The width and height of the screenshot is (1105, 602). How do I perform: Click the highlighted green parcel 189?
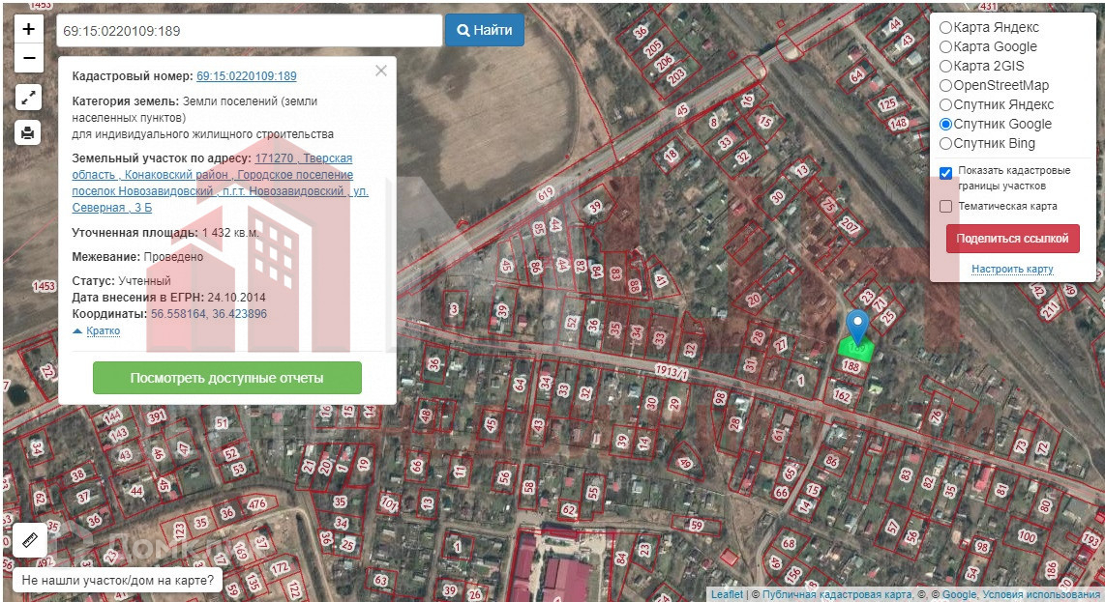point(856,349)
